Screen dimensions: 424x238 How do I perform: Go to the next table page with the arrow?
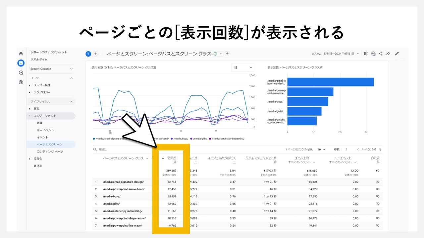click(380, 149)
